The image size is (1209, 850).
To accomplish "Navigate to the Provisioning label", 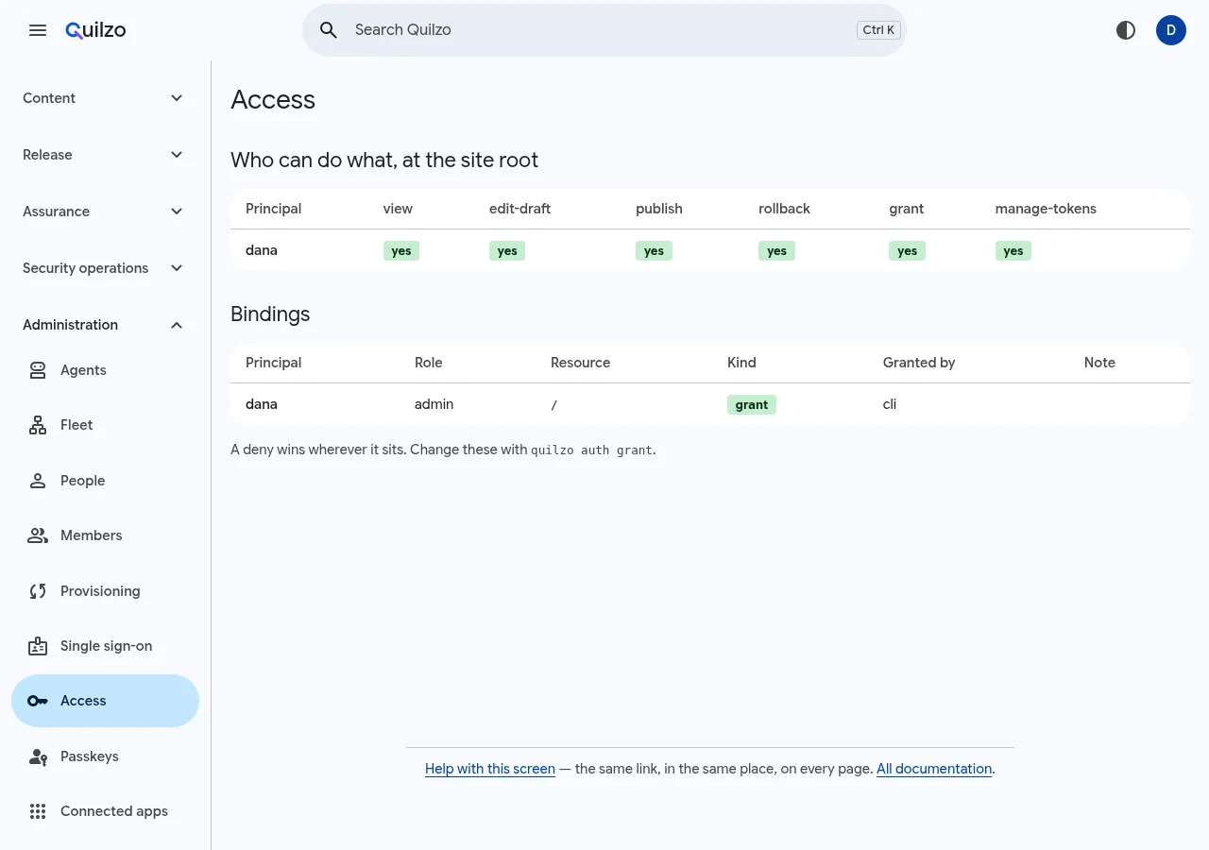I will pyautogui.click(x=100, y=591).
